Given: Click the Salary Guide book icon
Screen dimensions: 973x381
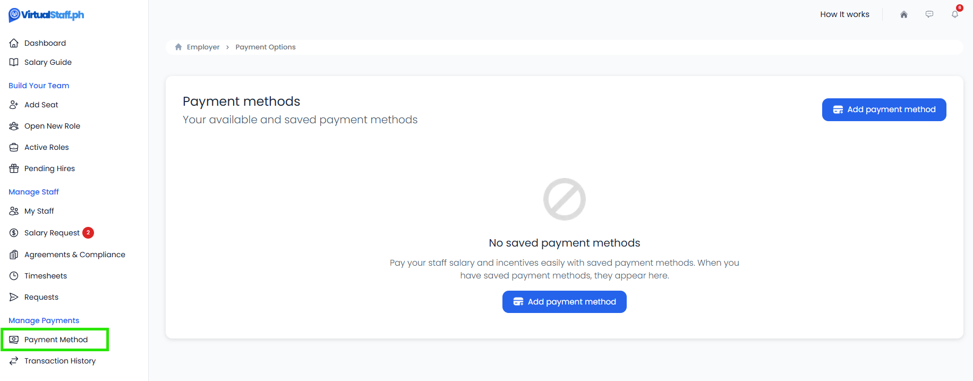Looking at the screenshot, I should point(14,62).
